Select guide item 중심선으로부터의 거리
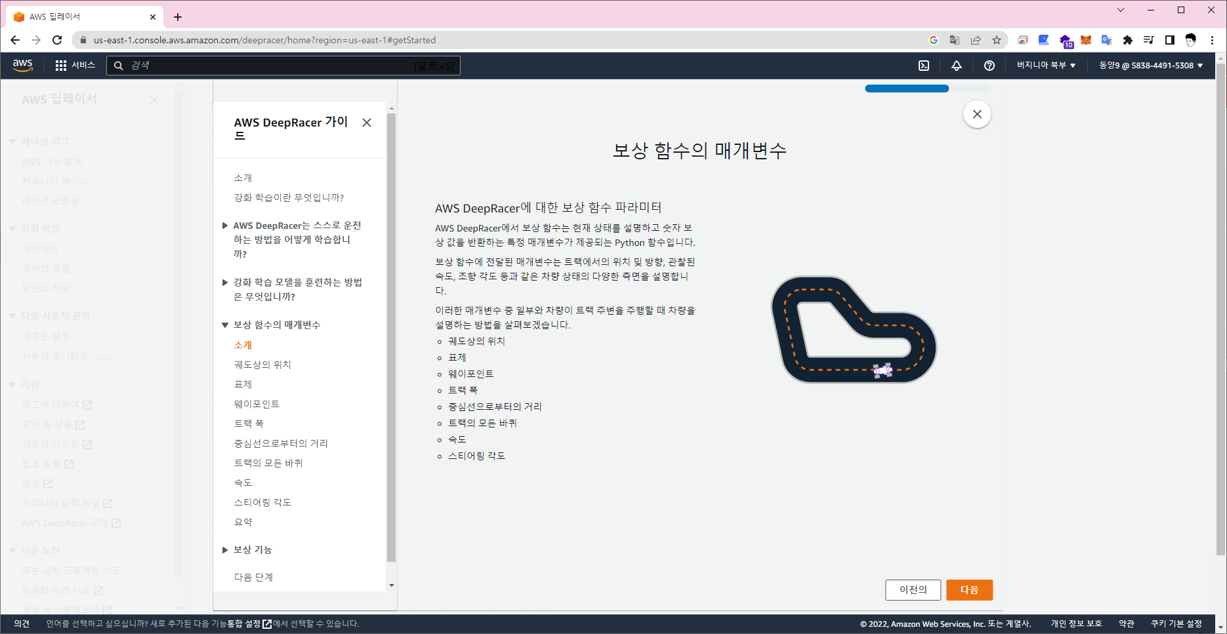1227x634 pixels. tap(281, 443)
